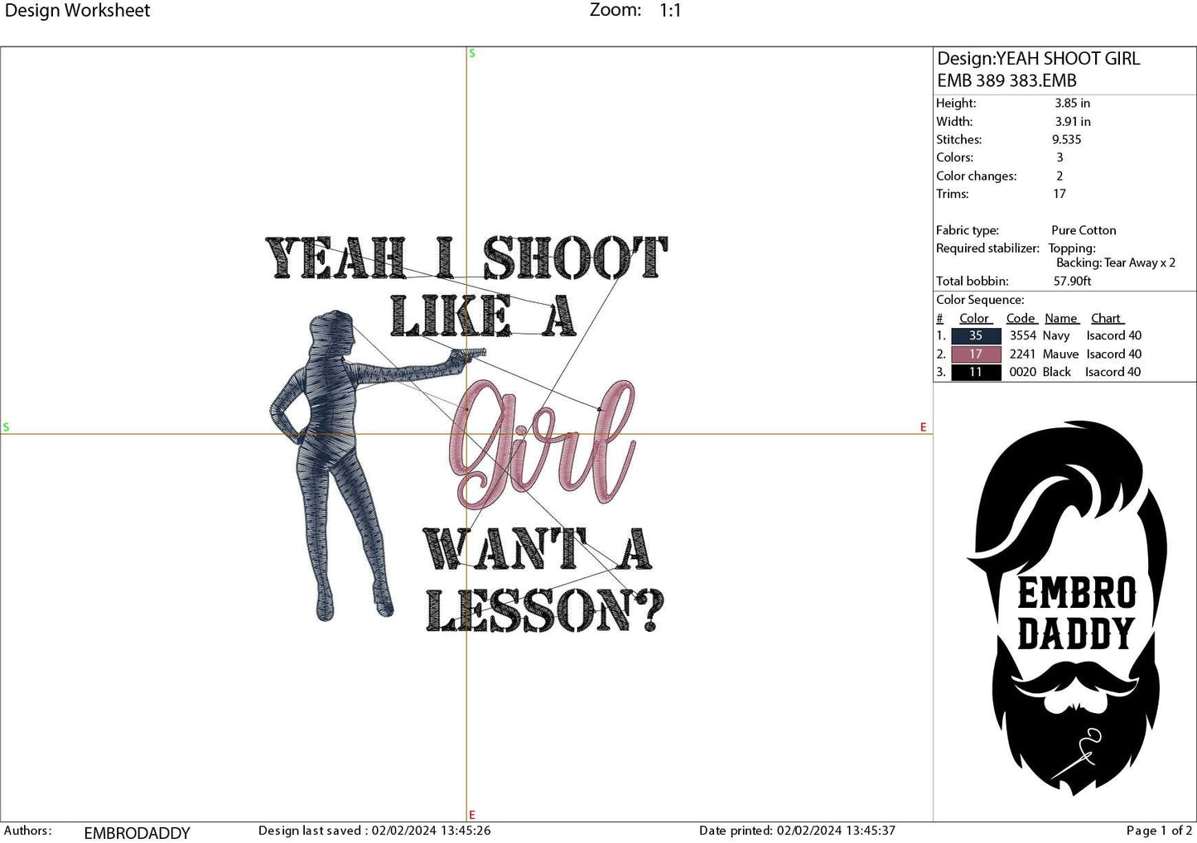Click the file name 'EMB 389 383.EMB'
Viewport: 1197px width, 843px height.
point(1006,81)
